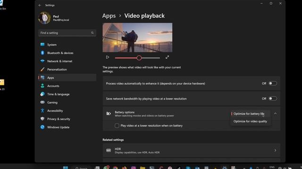Select Optimize for battery life option
The image size is (302, 169).
[251, 114]
